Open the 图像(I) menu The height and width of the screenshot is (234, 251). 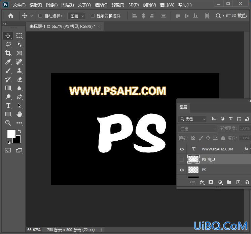pyautogui.click(x=52, y=5)
